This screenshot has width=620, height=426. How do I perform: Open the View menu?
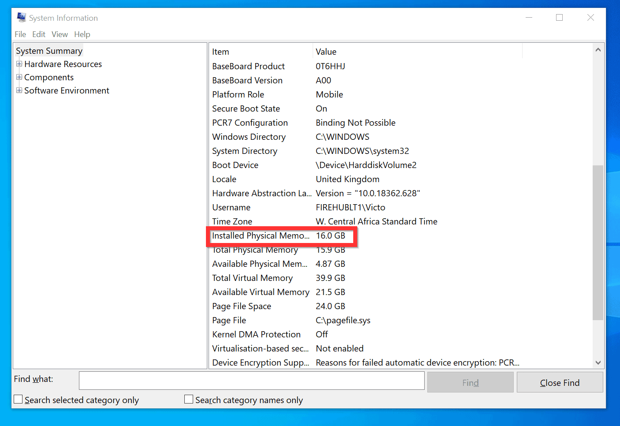60,34
